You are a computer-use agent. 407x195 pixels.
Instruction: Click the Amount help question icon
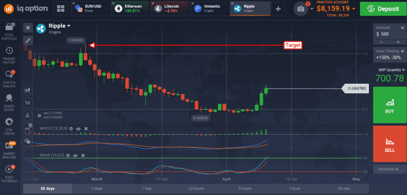click(x=402, y=28)
